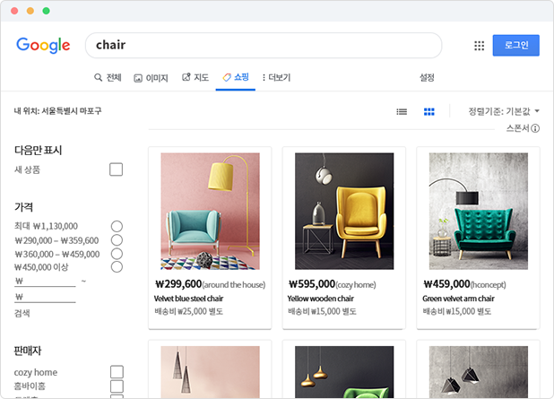Check the 새 상품 checkbox
The height and width of the screenshot is (399, 554).
click(116, 169)
